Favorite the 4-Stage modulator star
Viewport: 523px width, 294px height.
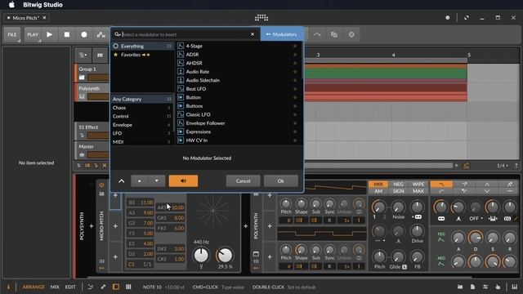(x=295, y=46)
